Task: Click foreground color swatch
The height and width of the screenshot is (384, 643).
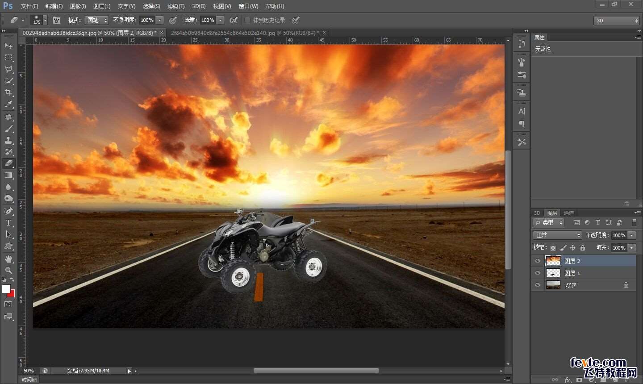Action: (x=6, y=289)
